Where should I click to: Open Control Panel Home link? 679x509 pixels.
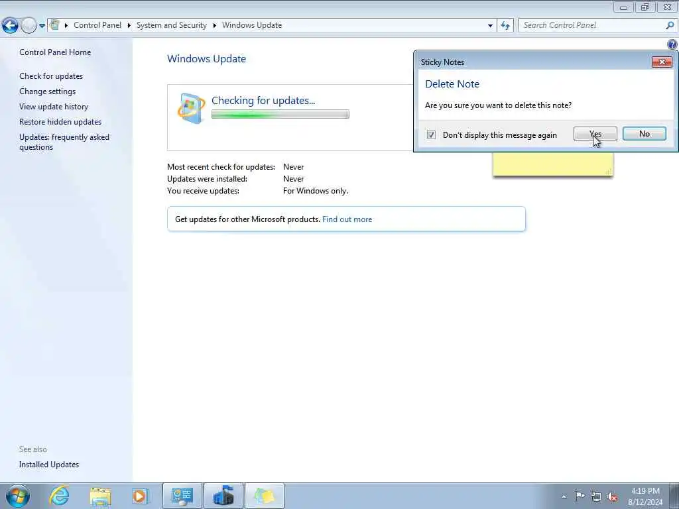[55, 52]
